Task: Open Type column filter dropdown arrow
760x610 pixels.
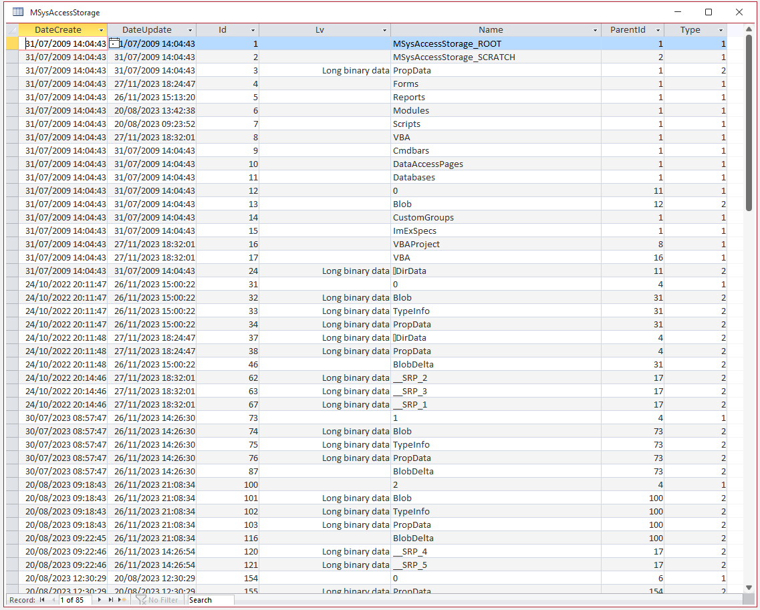Action: coord(721,30)
